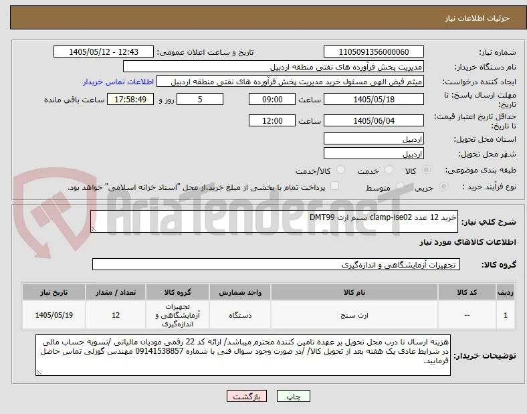Click the بازگشت (back) button
This screenshot has height=414, width=527.
point(247,396)
